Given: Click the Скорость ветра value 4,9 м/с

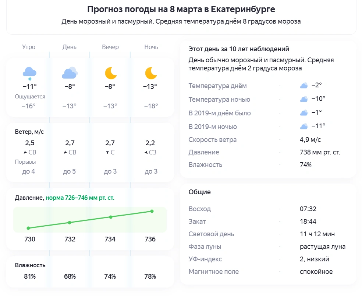Looking at the screenshot, I should click(310, 140).
